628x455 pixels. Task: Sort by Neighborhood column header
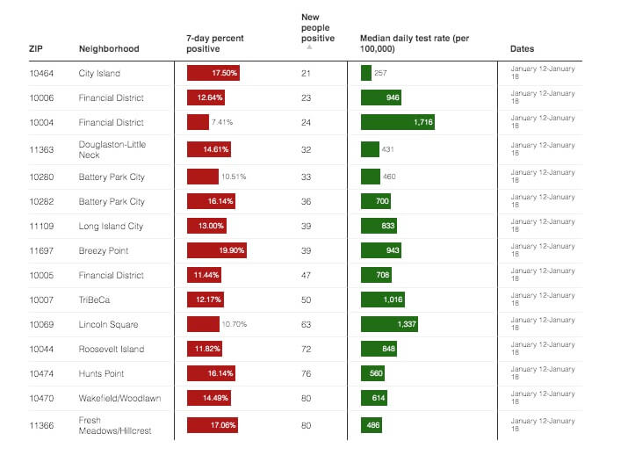pyautogui.click(x=109, y=49)
